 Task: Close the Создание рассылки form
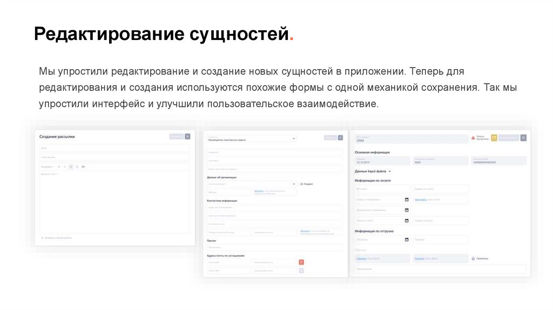click(187, 137)
